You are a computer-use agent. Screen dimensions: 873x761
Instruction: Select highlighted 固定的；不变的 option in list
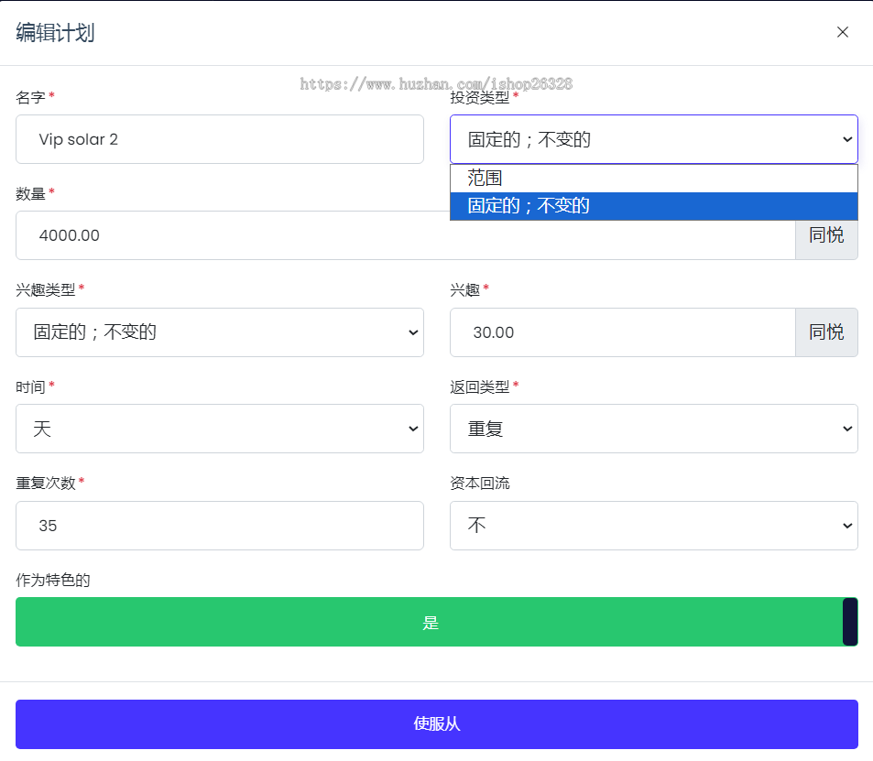click(654, 206)
